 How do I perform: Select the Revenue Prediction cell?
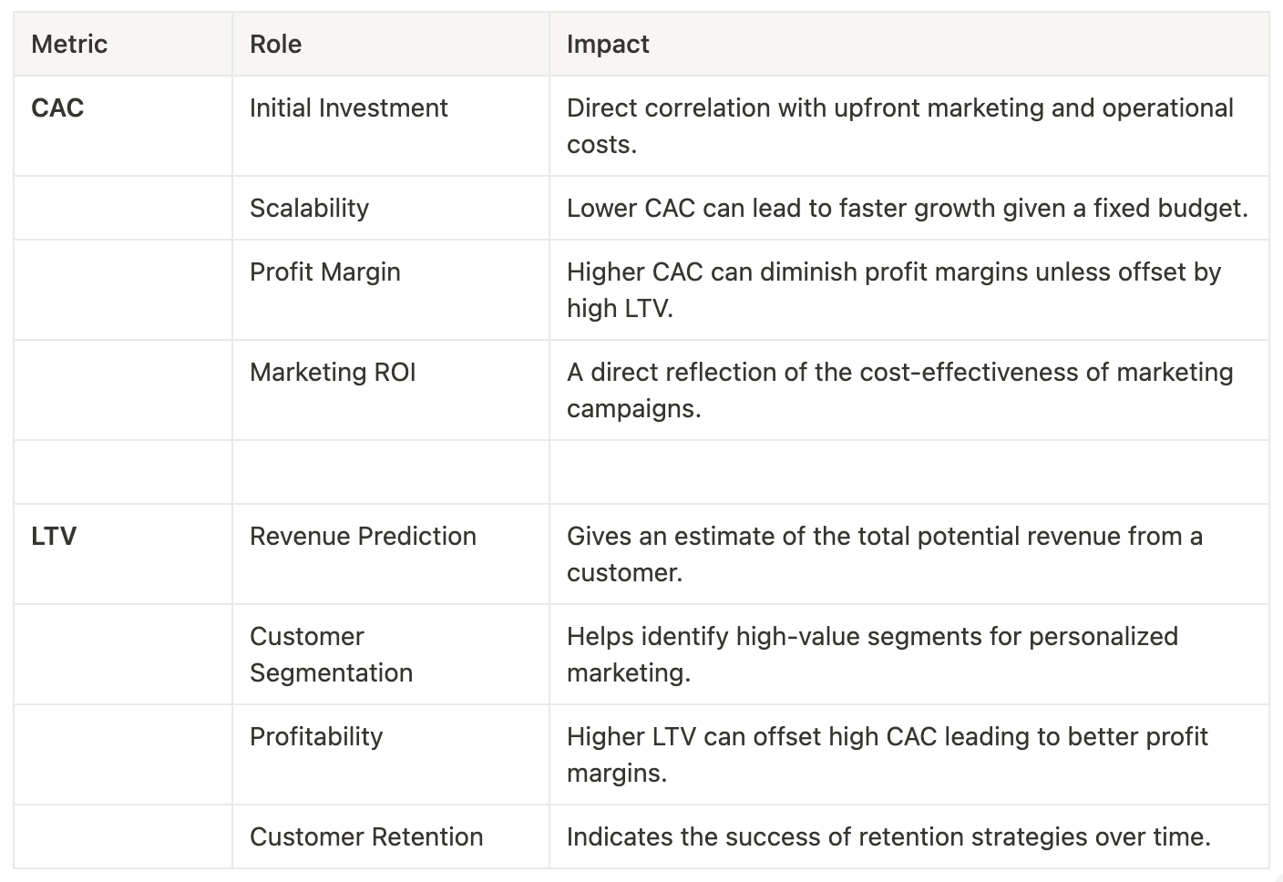pos(363,536)
